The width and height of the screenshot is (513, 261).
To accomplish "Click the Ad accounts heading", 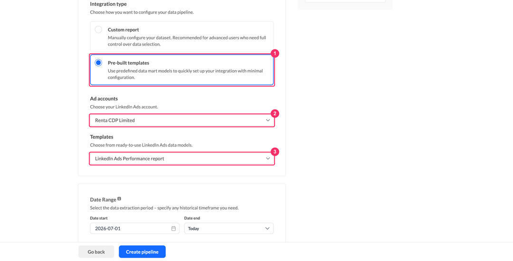I will click(x=104, y=99).
